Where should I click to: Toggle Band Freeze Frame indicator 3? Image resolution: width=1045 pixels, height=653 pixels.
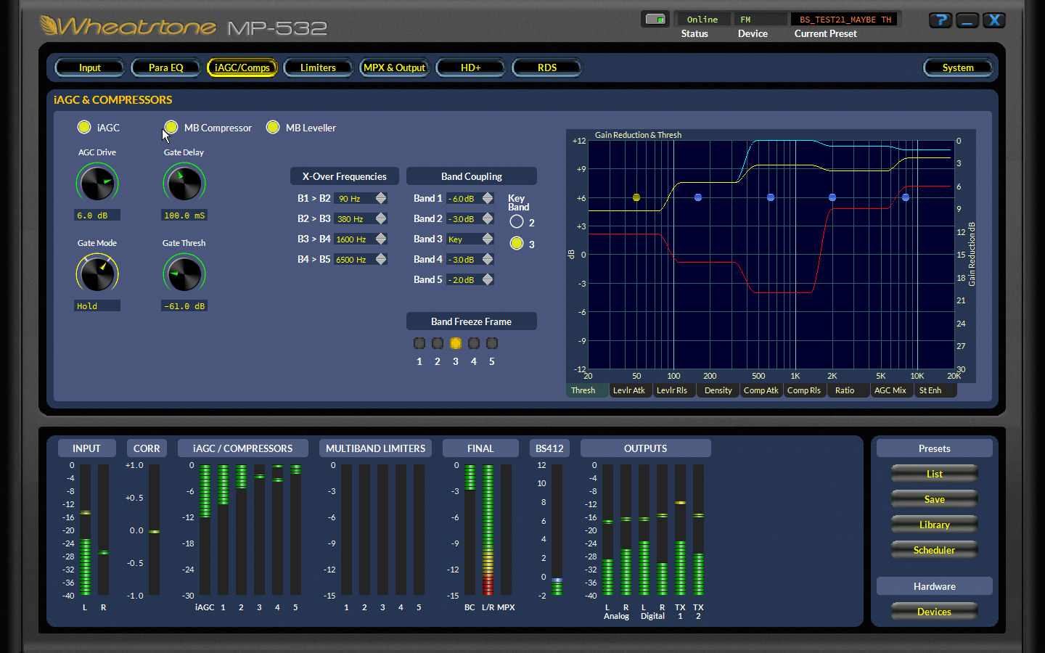tap(456, 343)
